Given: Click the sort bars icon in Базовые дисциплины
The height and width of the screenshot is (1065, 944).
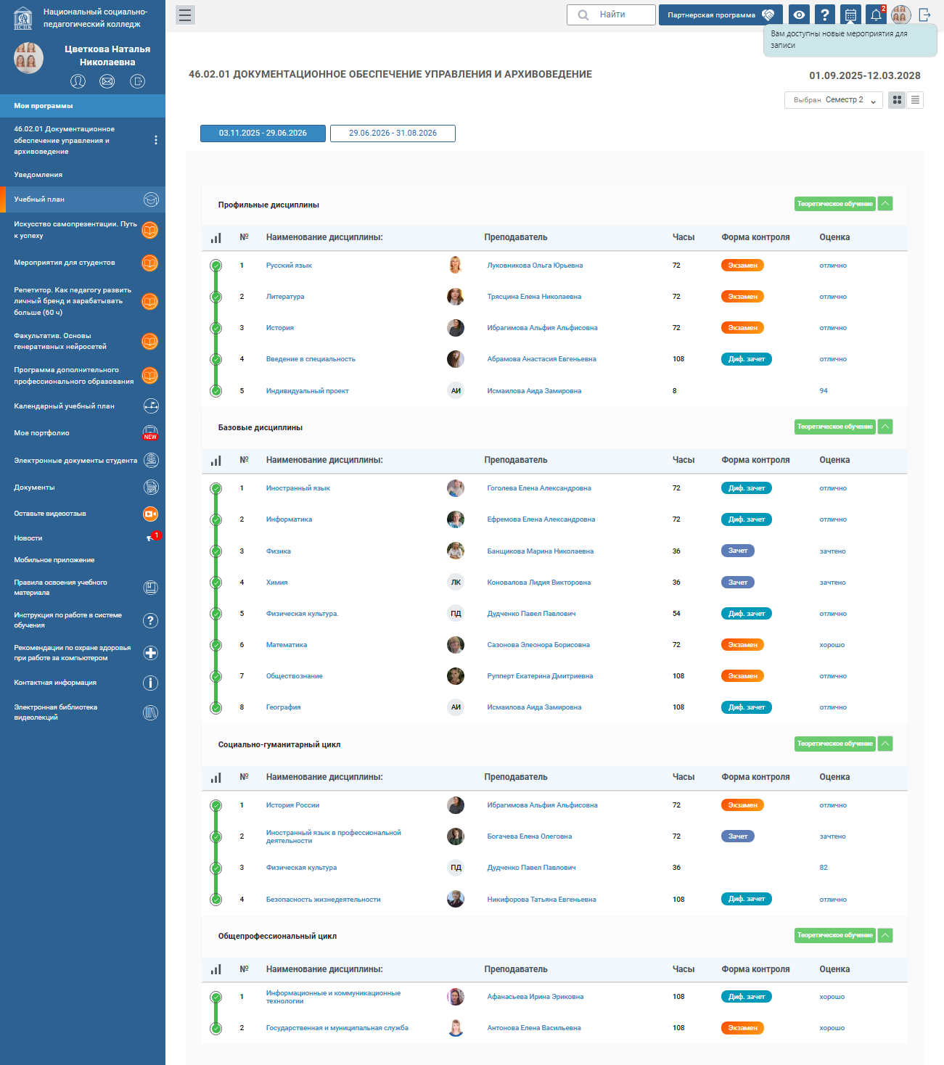Looking at the screenshot, I should [x=216, y=461].
